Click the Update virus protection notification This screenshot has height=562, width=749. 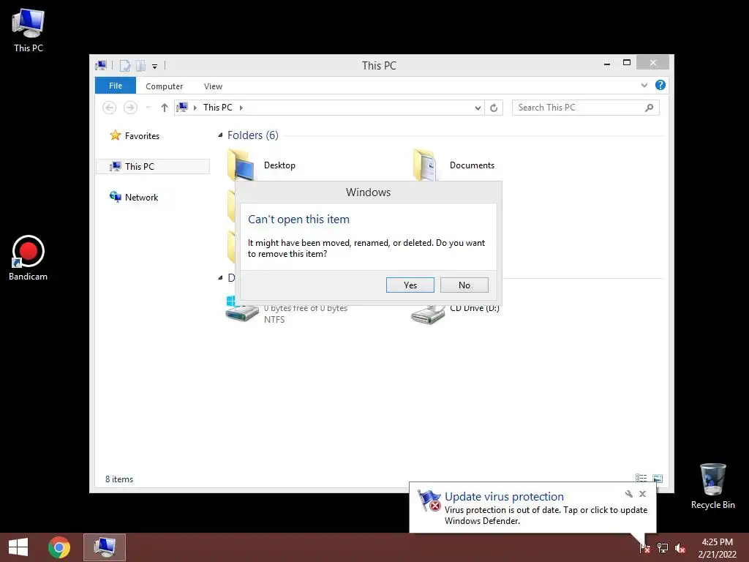532,508
